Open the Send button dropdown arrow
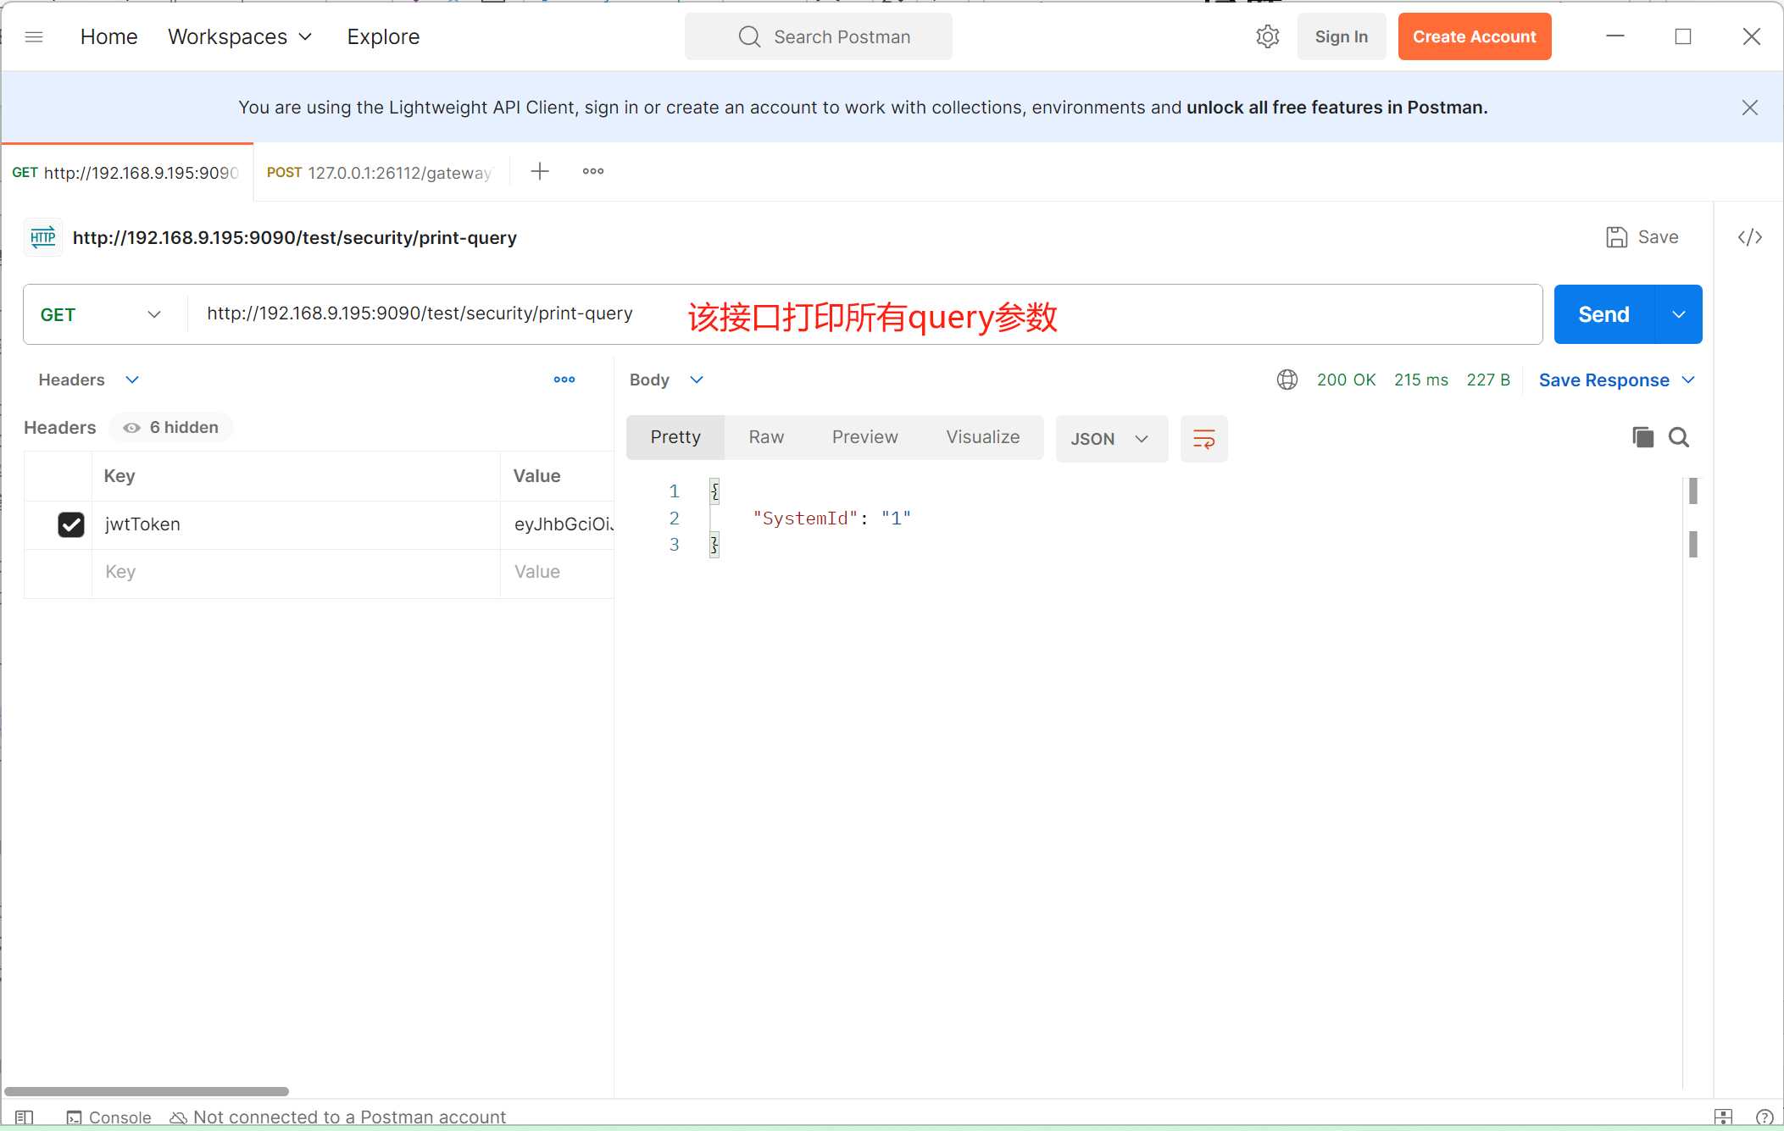Viewport: 1784px width, 1131px height. (x=1678, y=314)
